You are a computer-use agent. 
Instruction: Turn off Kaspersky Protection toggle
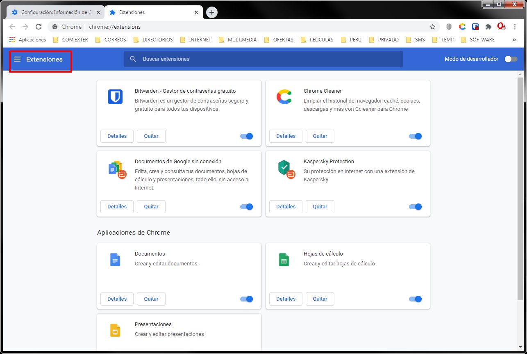coord(416,207)
